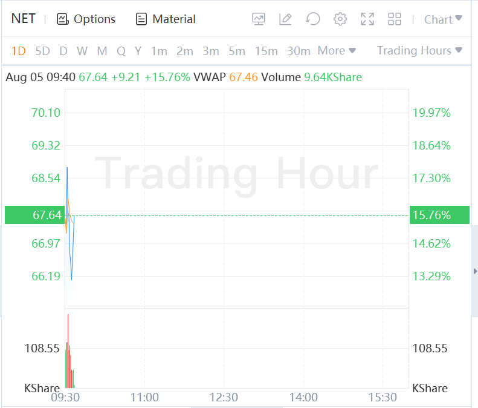The height and width of the screenshot is (408, 478).
Task: Refresh the NET chart
Action: point(312,19)
